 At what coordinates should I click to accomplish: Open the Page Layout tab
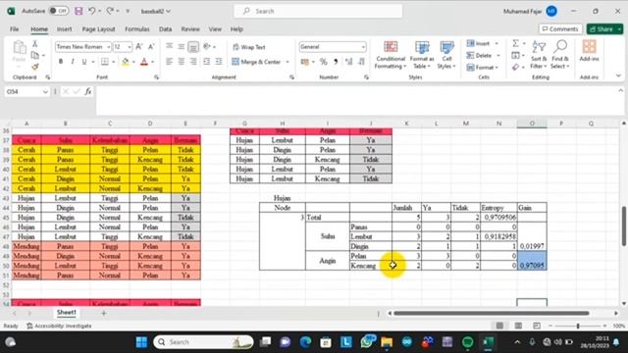[x=98, y=29]
